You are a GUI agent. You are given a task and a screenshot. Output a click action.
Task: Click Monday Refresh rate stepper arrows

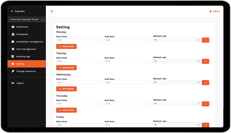pos(198,40)
